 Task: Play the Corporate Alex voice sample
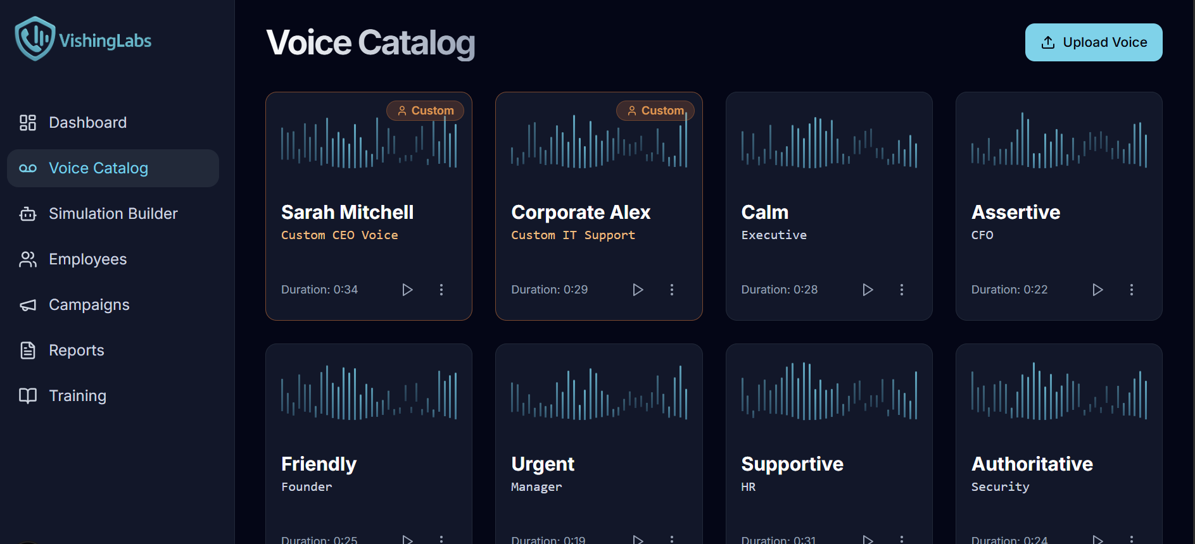click(x=638, y=290)
